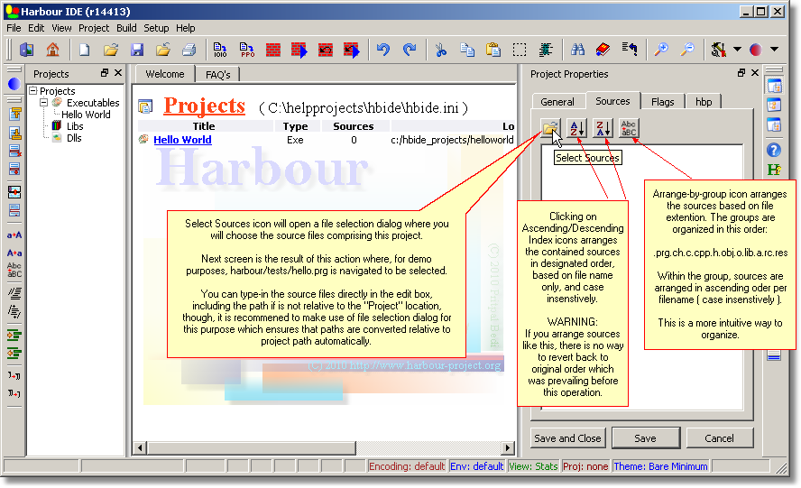801x488 pixels.
Task: Click the printer icon in toolbar
Action: (189, 50)
